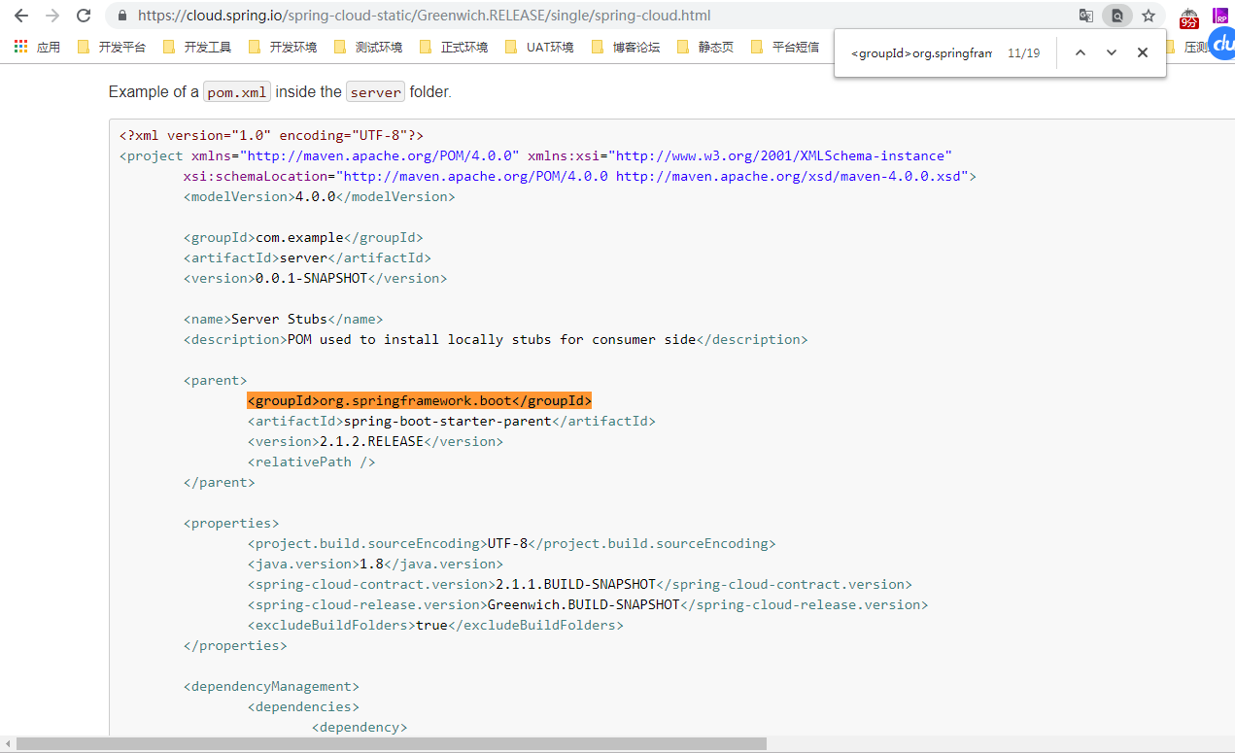Jump to previous search match
Viewport: 1235px width, 753px height.
pos(1080,52)
